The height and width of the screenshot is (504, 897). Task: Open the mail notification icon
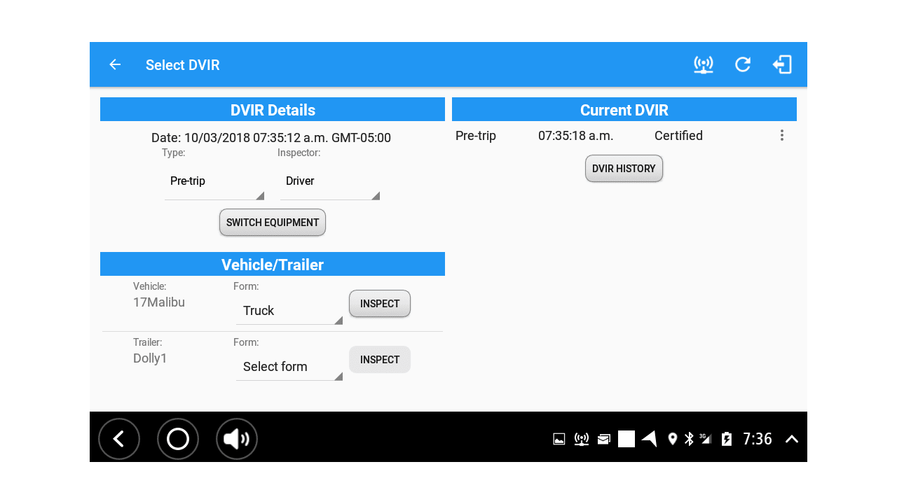pyautogui.click(x=604, y=439)
